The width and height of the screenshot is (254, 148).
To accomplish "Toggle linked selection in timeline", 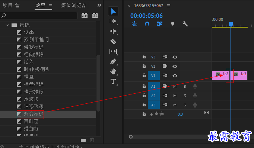I will pyautogui.click(x=159, y=24).
